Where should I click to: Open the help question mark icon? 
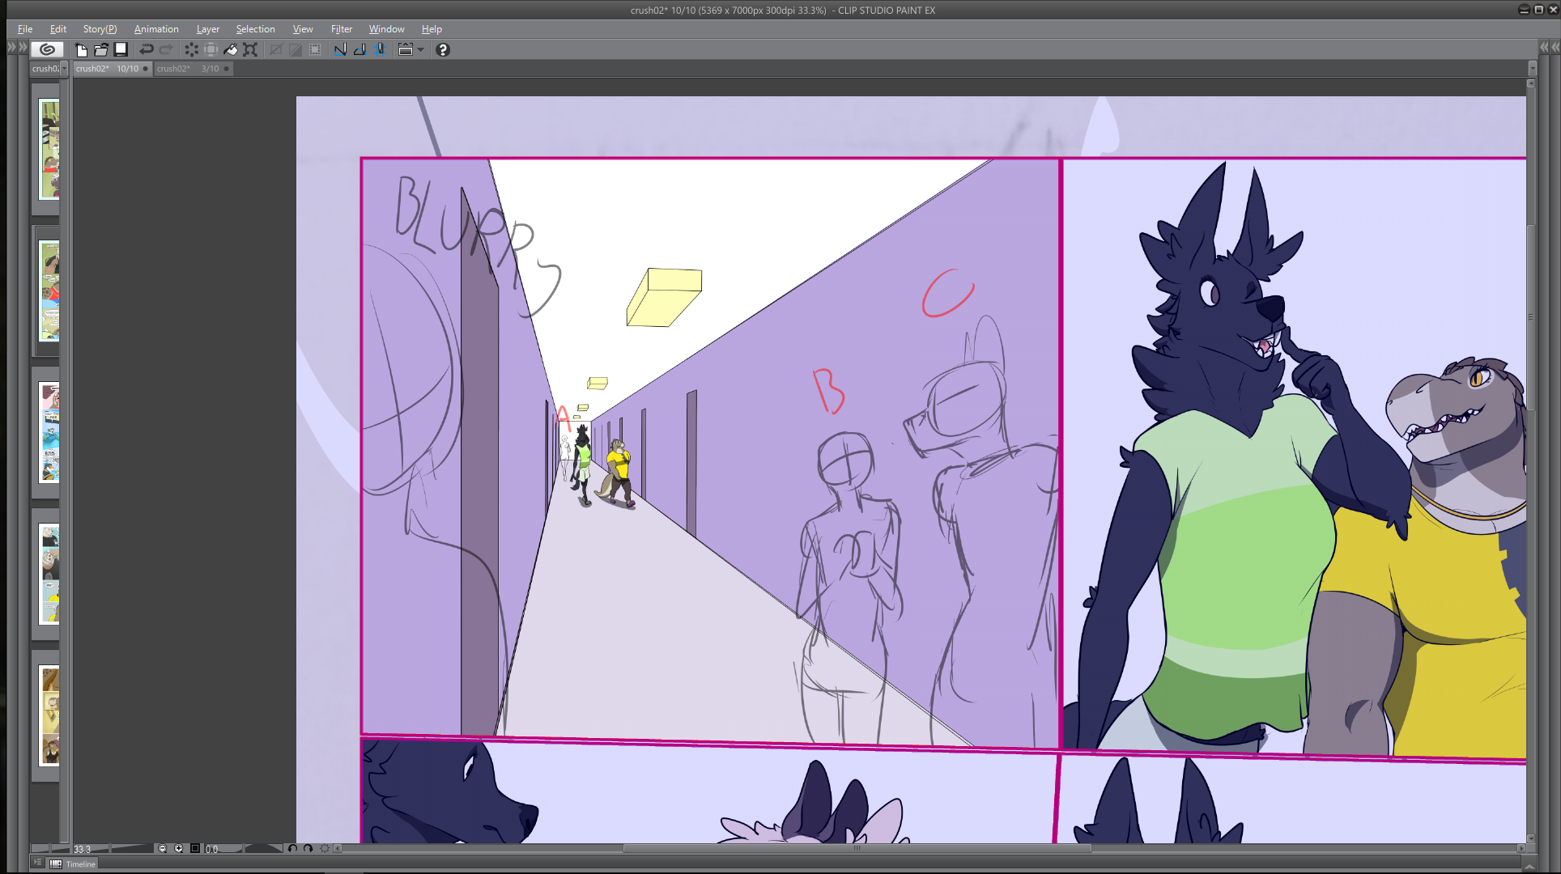(x=443, y=49)
